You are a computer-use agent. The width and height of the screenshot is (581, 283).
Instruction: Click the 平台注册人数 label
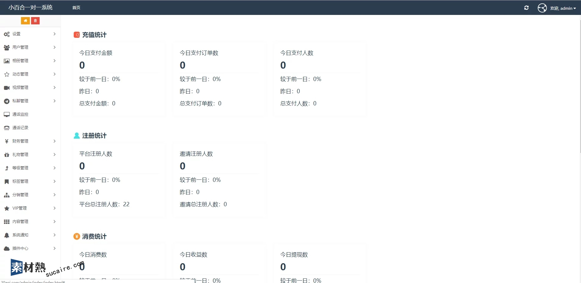coord(96,154)
